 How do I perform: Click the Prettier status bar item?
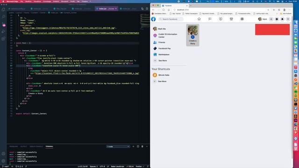tap(140, 167)
